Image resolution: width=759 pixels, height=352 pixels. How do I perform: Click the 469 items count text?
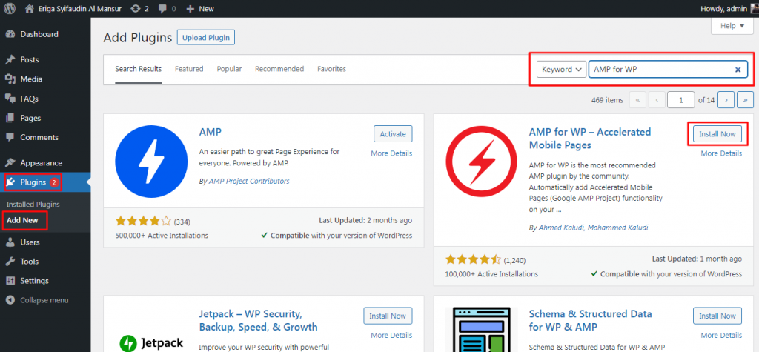607,100
